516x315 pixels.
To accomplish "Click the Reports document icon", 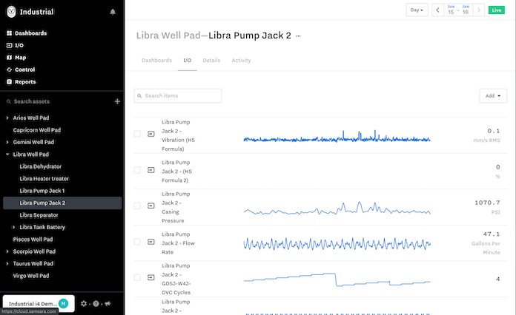I will 9,81.
